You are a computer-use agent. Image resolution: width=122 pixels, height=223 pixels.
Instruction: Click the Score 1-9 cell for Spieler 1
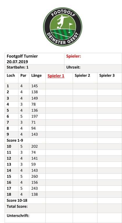coord(59,141)
